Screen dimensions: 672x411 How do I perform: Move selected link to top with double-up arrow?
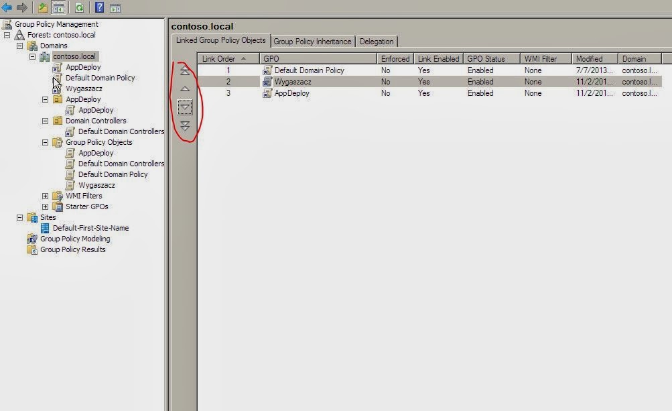click(185, 70)
